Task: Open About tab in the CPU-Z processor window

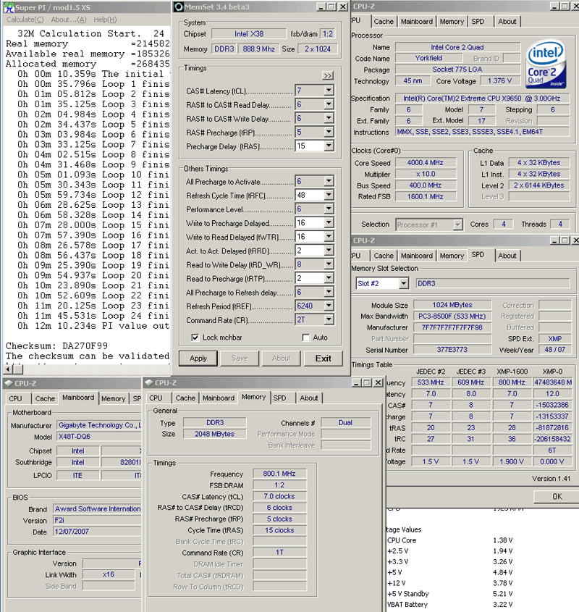Action: 507,22
